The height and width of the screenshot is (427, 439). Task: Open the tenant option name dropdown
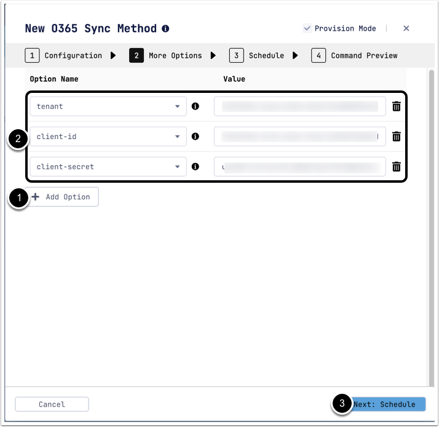click(108, 106)
